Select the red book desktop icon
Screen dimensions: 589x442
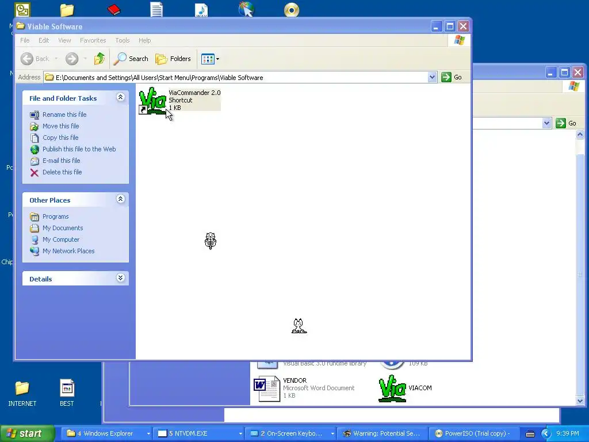pyautogui.click(x=114, y=9)
